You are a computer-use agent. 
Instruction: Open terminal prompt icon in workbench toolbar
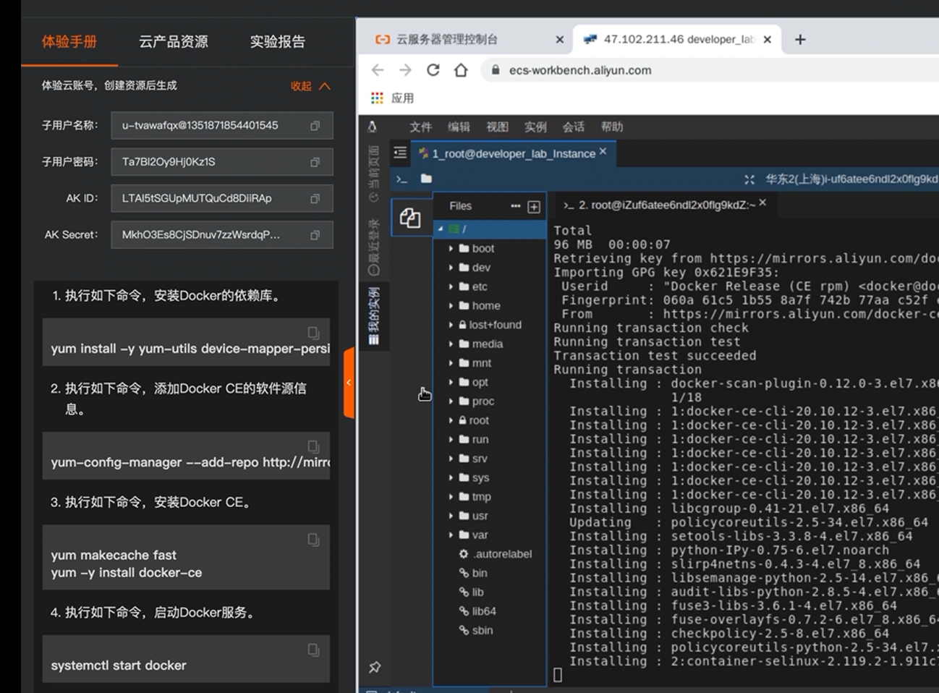click(401, 179)
